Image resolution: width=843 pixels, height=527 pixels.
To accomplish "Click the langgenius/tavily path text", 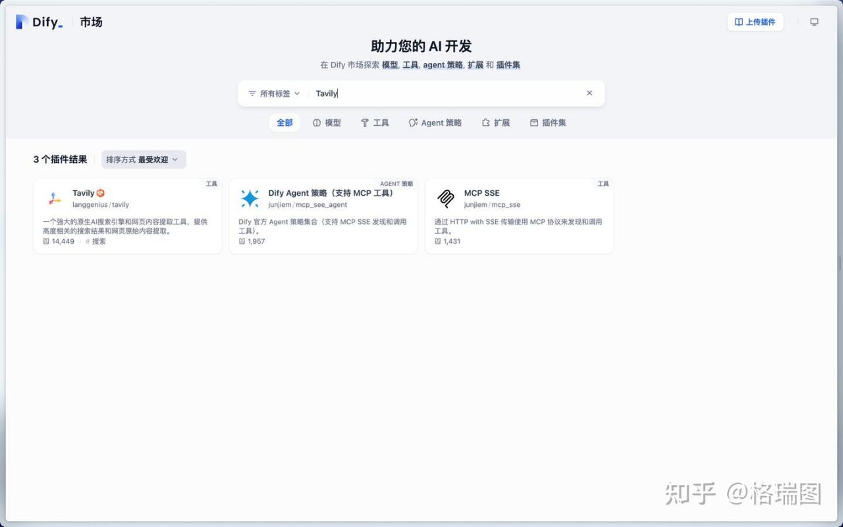I will (x=101, y=205).
